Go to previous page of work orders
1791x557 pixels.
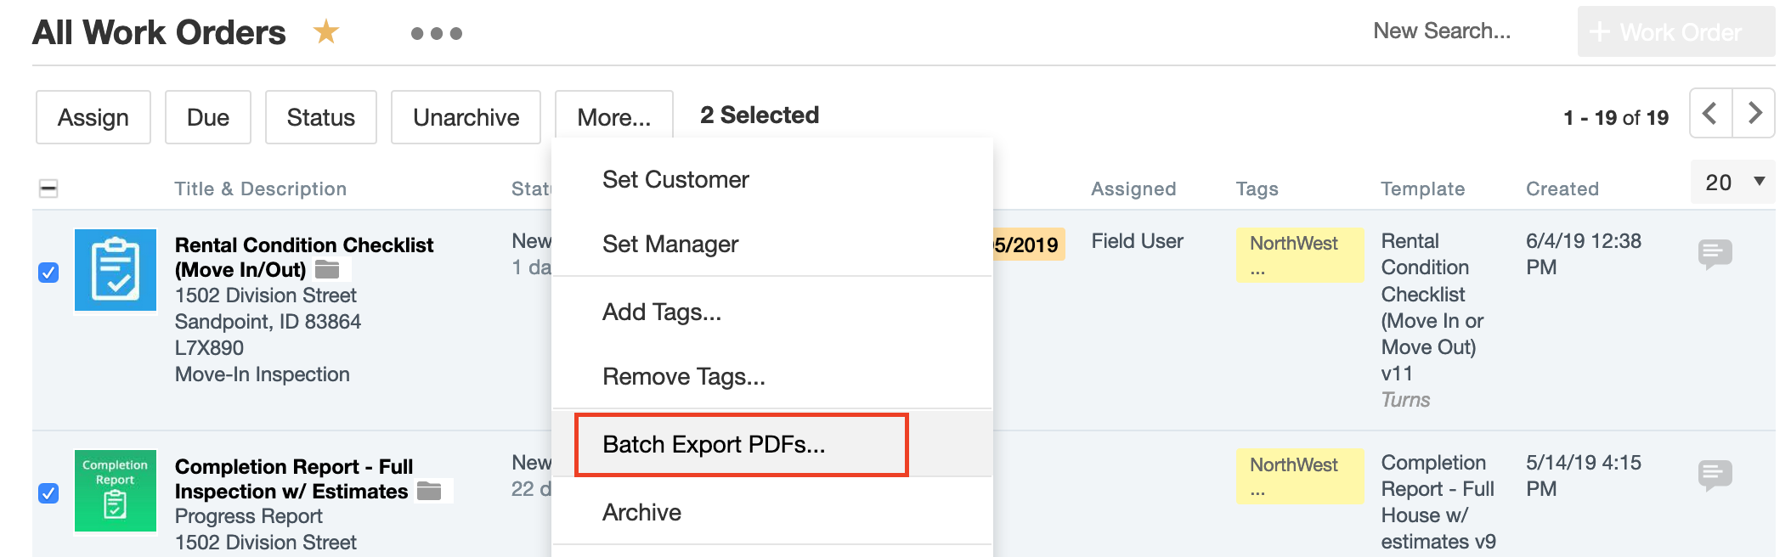[1710, 113]
